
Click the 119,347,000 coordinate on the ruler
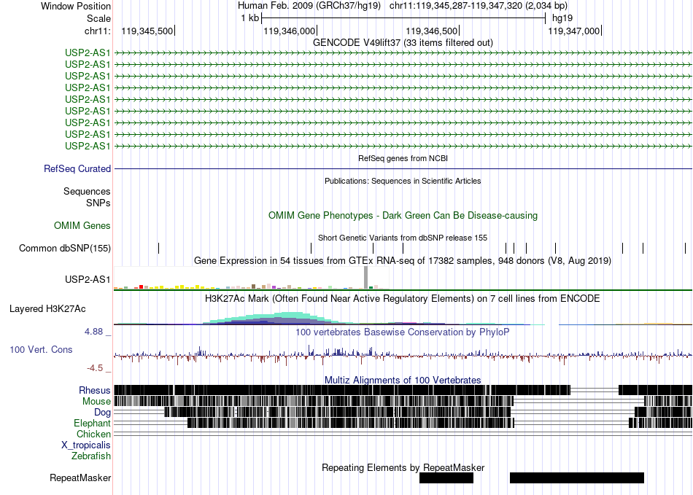(574, 31)
